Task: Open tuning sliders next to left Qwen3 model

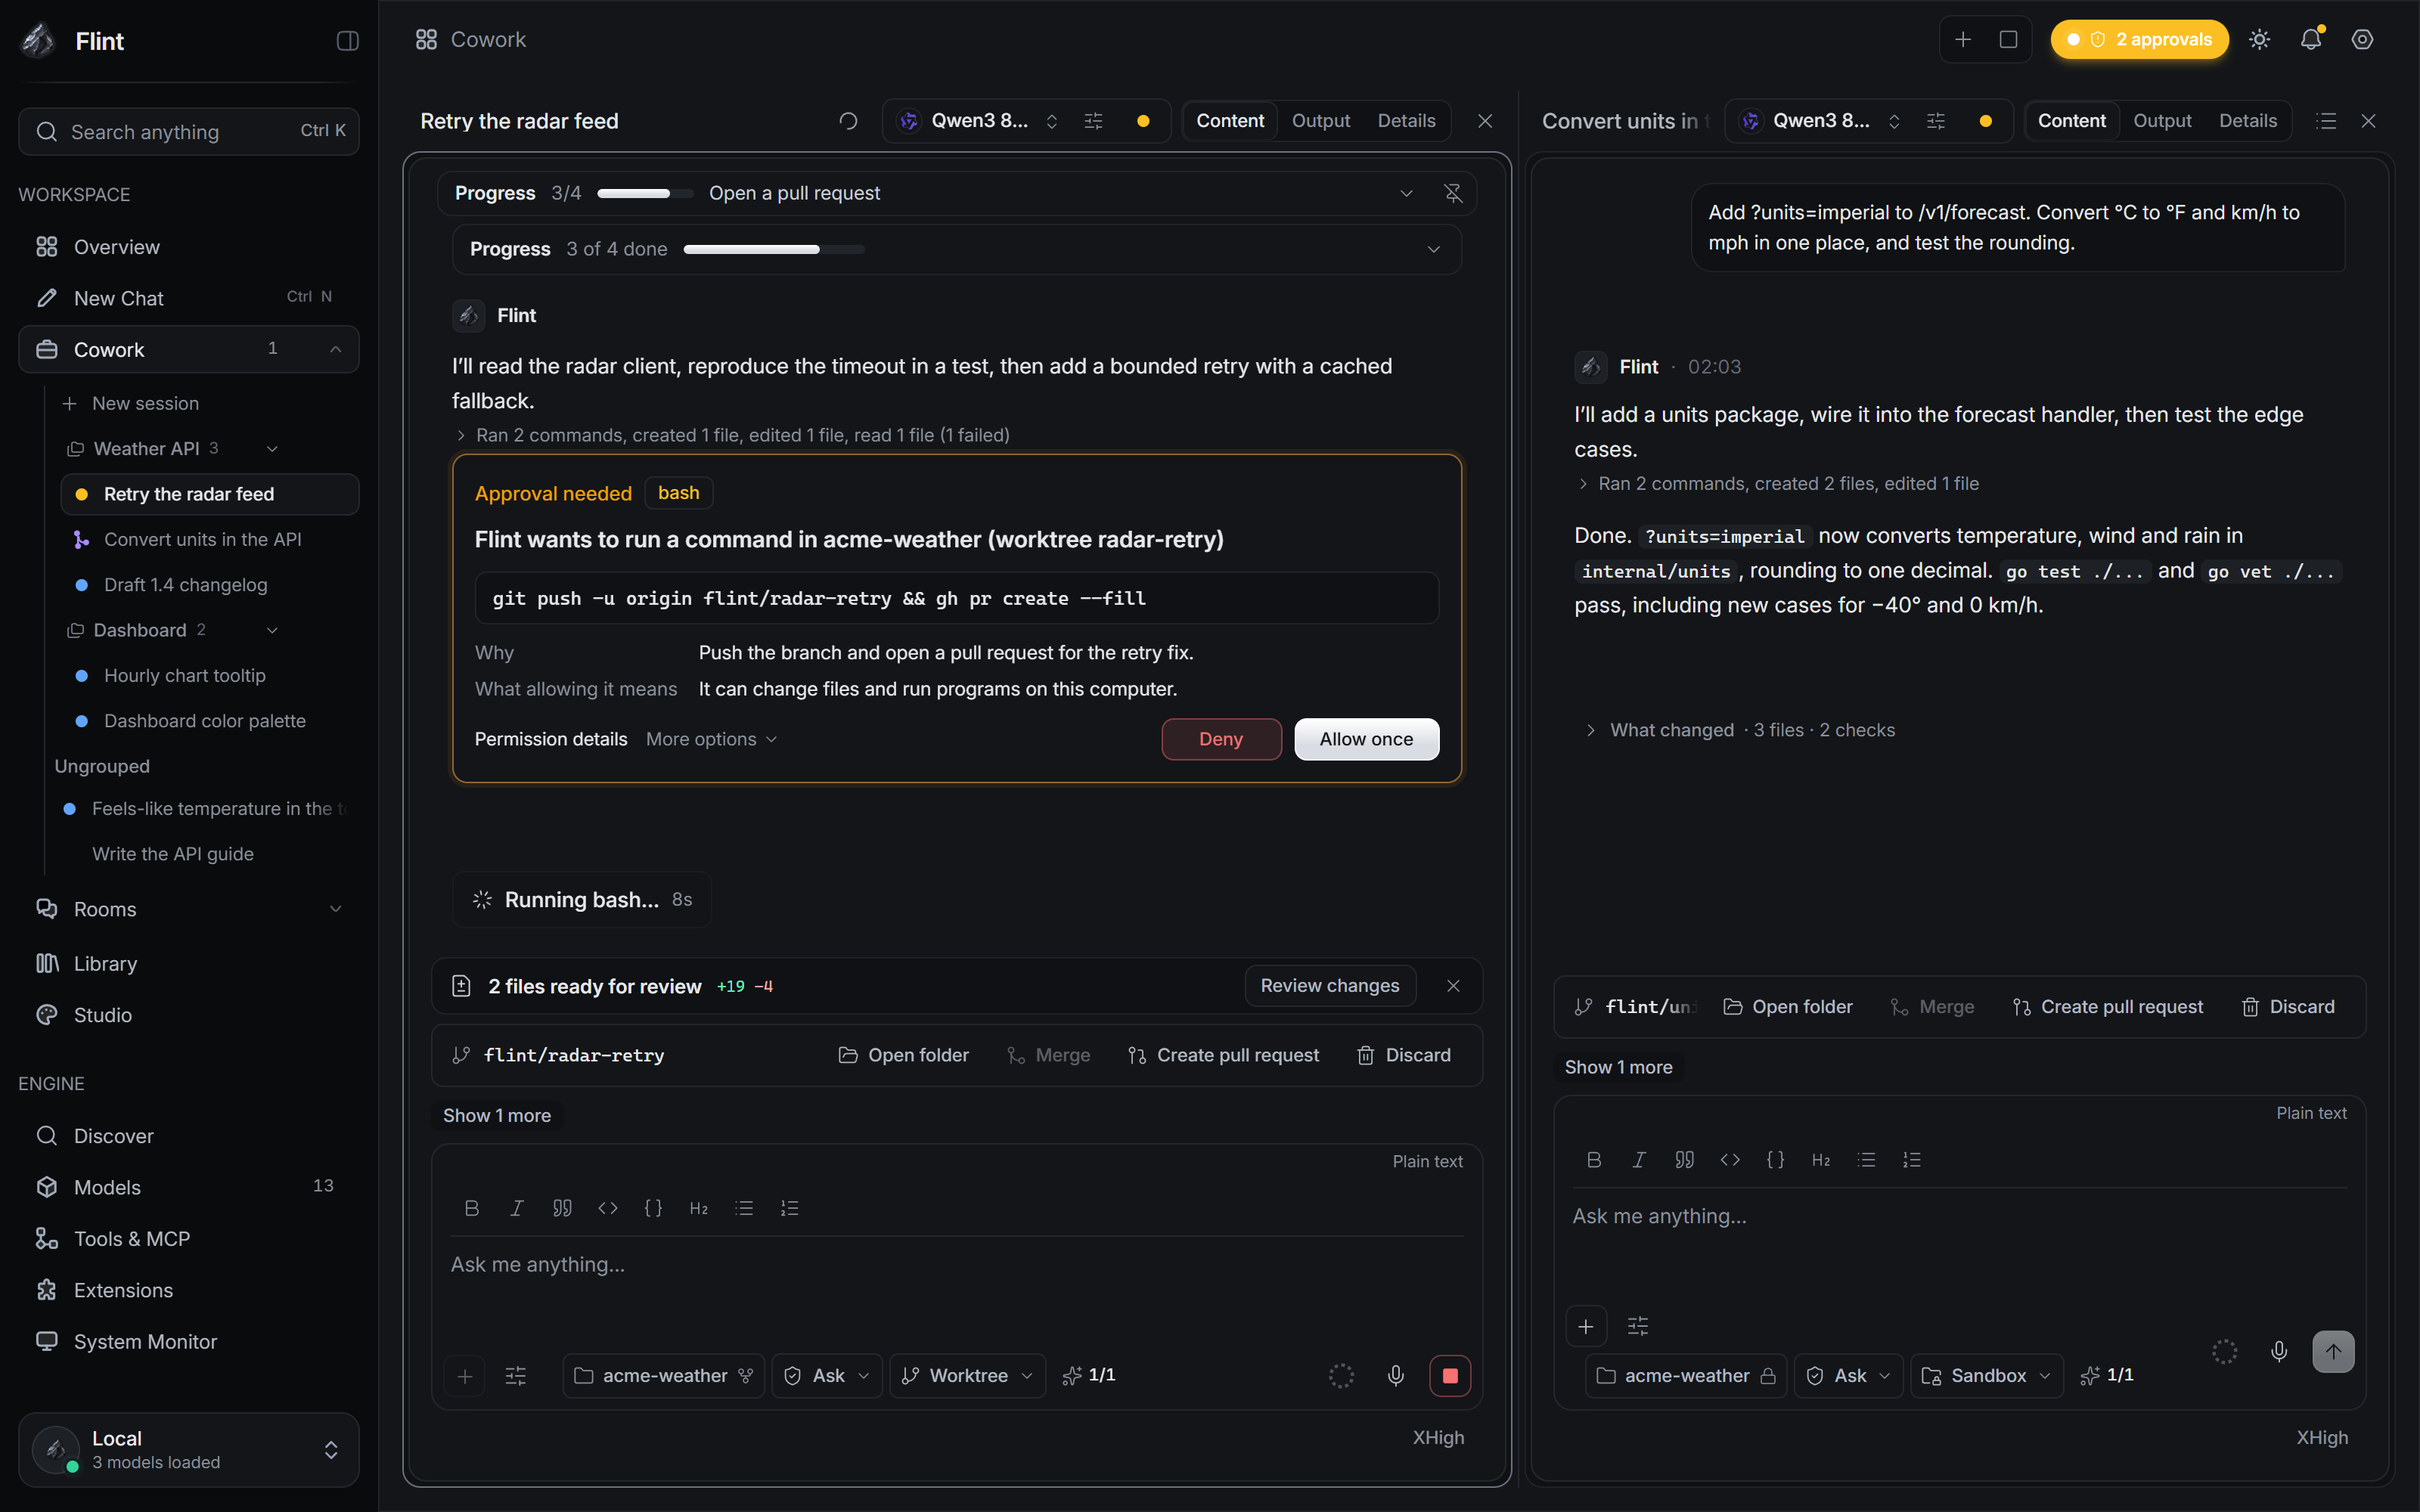Action: [1094, 121]
